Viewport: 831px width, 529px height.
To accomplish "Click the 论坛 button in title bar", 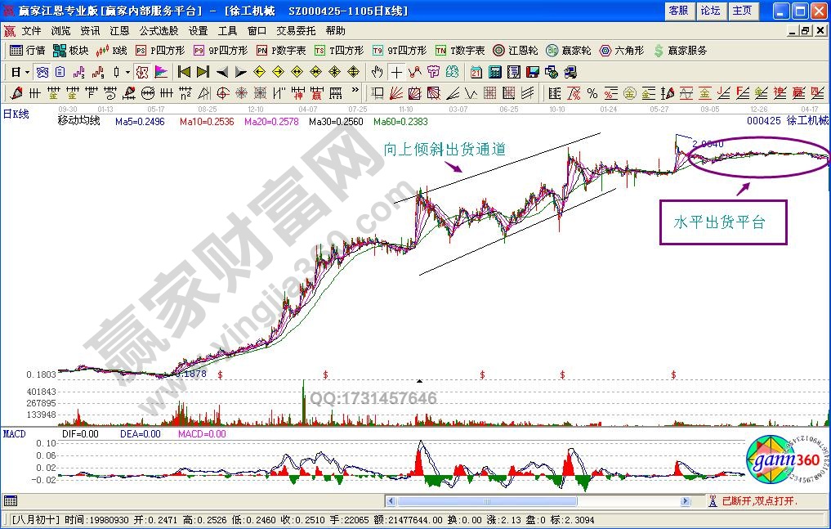I will point(710,11).
